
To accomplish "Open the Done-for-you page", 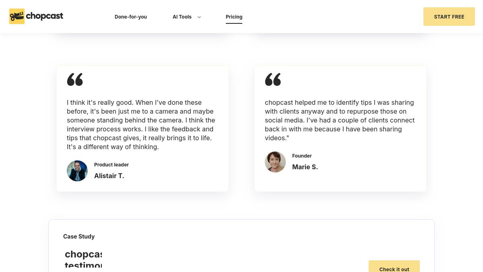I will [x=131, y=17].
